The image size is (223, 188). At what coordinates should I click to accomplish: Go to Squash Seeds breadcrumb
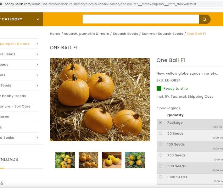coord(125,34)
